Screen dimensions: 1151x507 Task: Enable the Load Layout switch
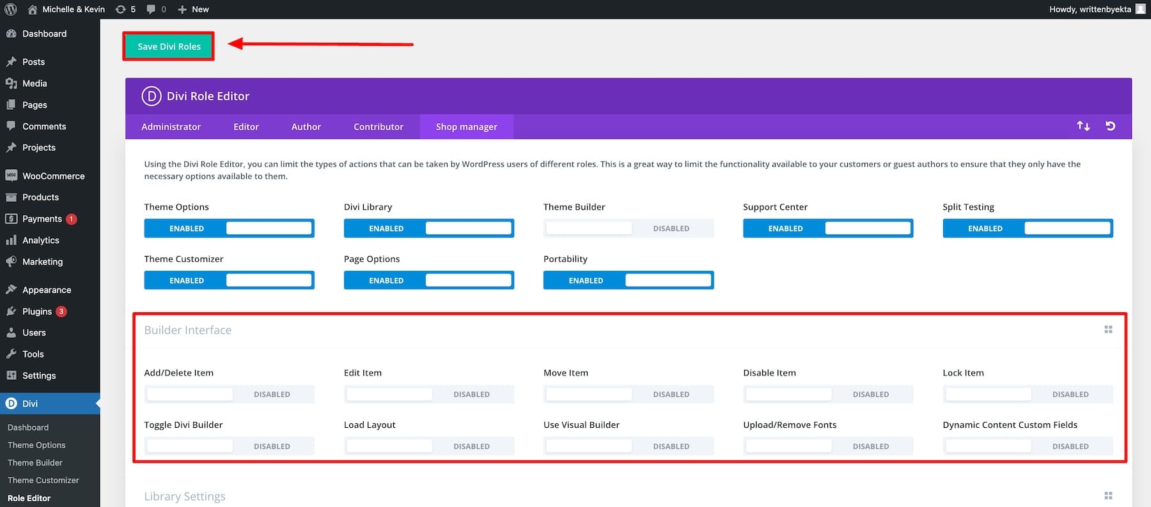pyautogui.click(x=428, y=446)
